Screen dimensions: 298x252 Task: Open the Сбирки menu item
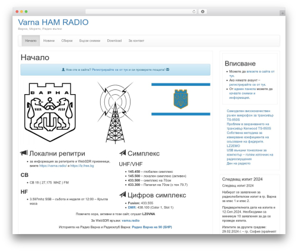(x=67, y=41)
